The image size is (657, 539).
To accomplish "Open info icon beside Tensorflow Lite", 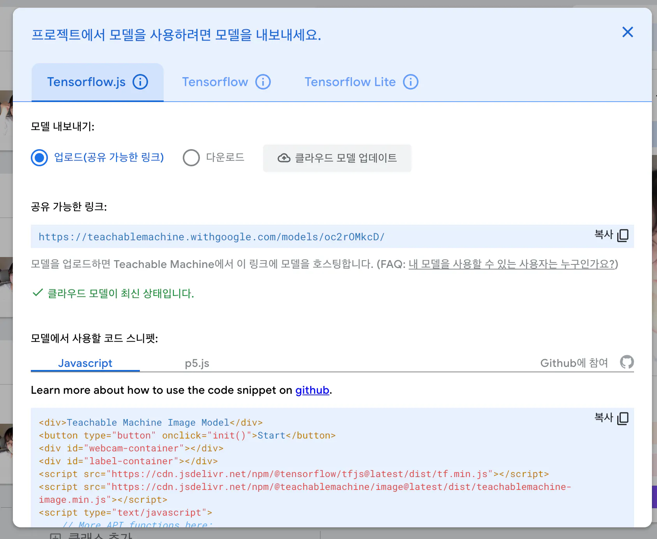I will coord(411,82).
